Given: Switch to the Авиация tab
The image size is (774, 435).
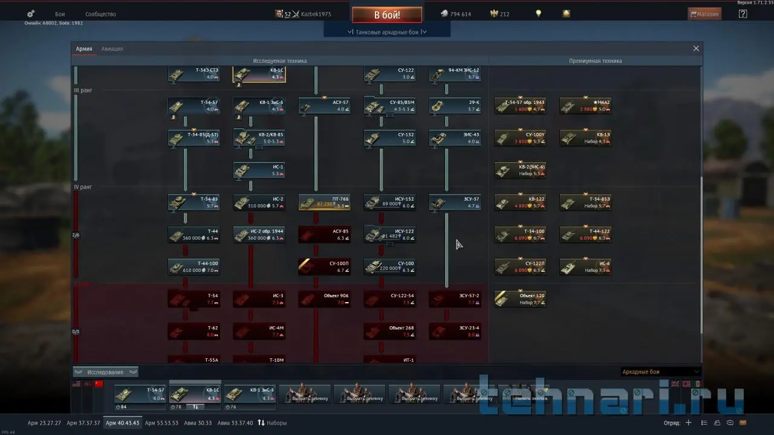Looking at the screenshot, I should pos(112,49).
